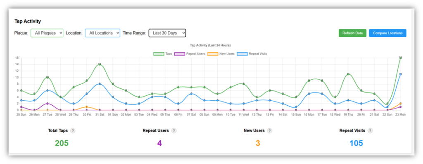Open the Plaque dropdown

pos(47,33)
